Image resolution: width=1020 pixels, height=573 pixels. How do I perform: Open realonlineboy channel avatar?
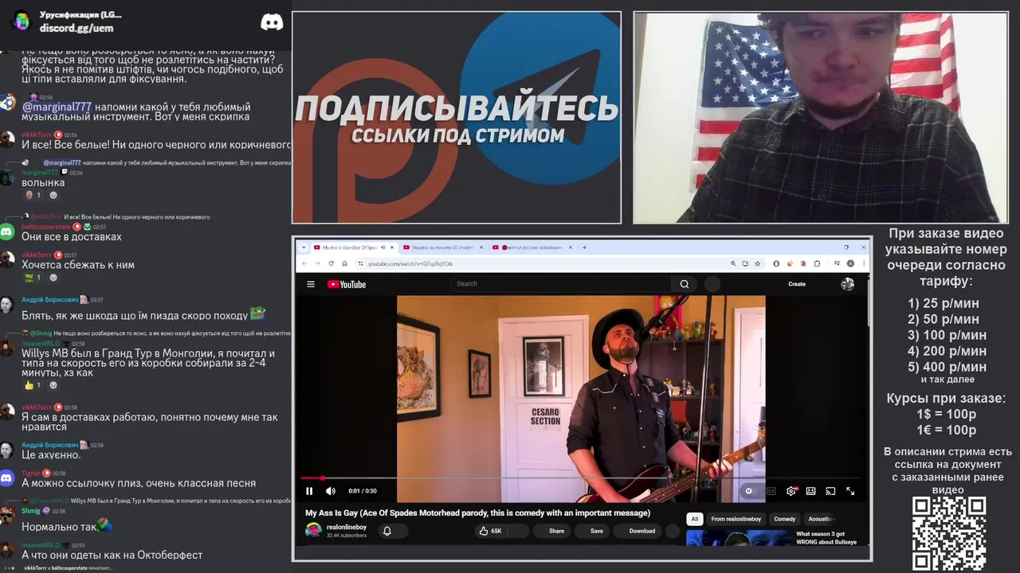pyautogui.click(x=313, y=530)
